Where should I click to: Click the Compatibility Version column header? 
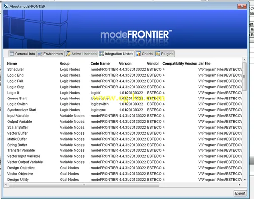[x=180, y=63]
